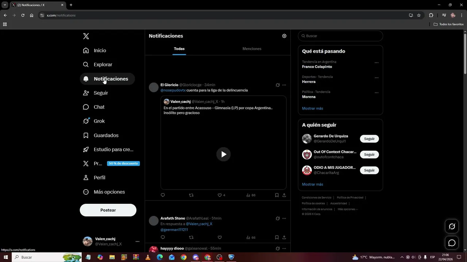Open more options for Franco Colapinto trend
Viewport: 467px width, 262px height.
click(x=377, y=63)
